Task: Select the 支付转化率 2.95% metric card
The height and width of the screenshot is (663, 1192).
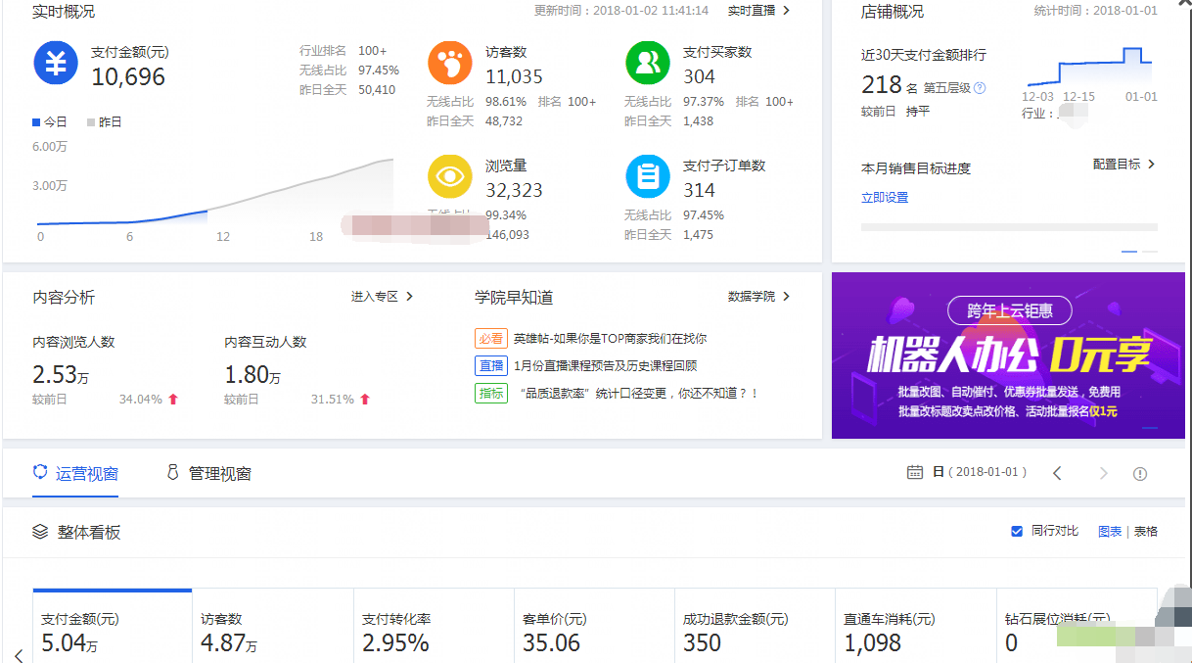Action: (x=434, y=627)
